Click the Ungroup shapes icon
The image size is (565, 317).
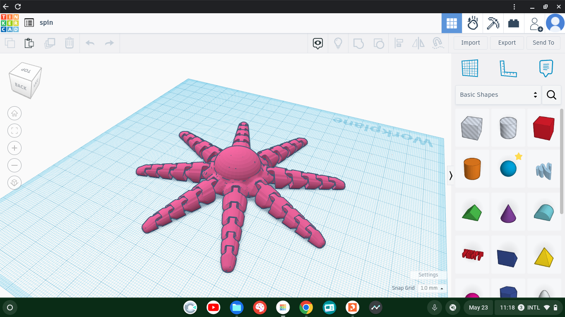click(x=378, y=43)
